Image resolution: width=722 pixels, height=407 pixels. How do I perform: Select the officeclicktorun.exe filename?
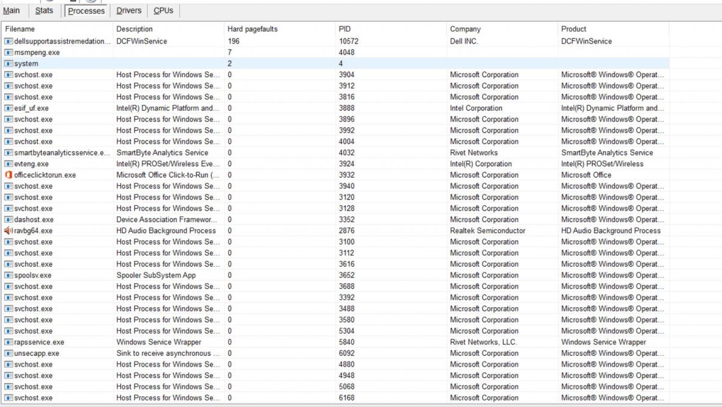(45, 175)
